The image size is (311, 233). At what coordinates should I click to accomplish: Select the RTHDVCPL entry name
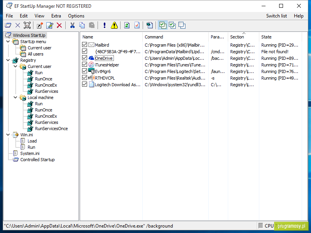[x=105, y=78]
